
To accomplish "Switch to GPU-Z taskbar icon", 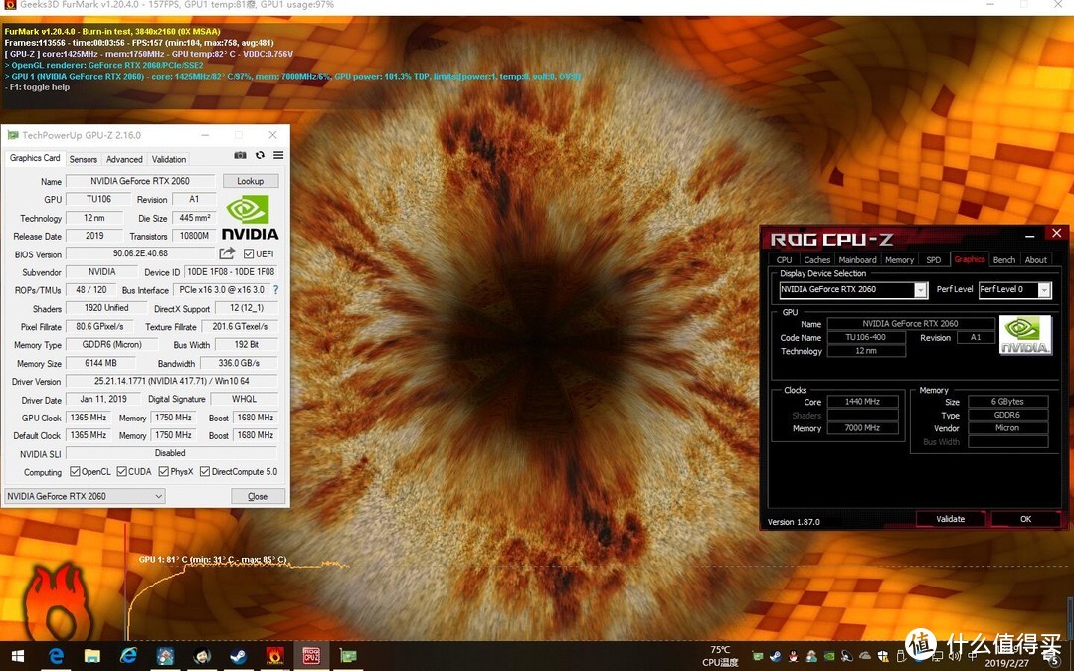I will (348, 656).
